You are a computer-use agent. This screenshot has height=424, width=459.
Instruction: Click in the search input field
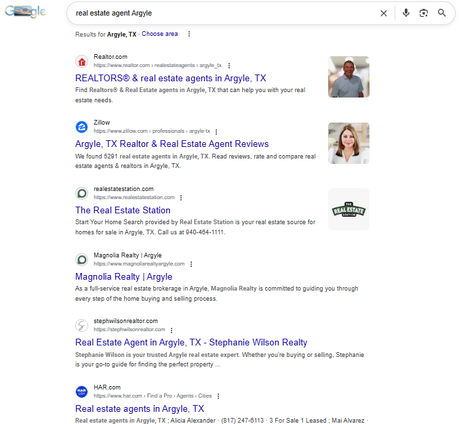224,13
